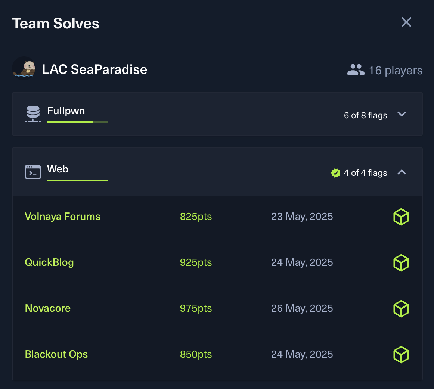
Task: Click the Fullpwn progress bar
Action: click(x=78, y=122)
